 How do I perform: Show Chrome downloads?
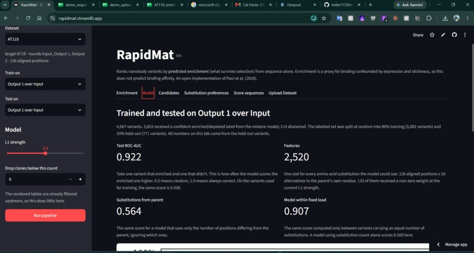point(445,18)
